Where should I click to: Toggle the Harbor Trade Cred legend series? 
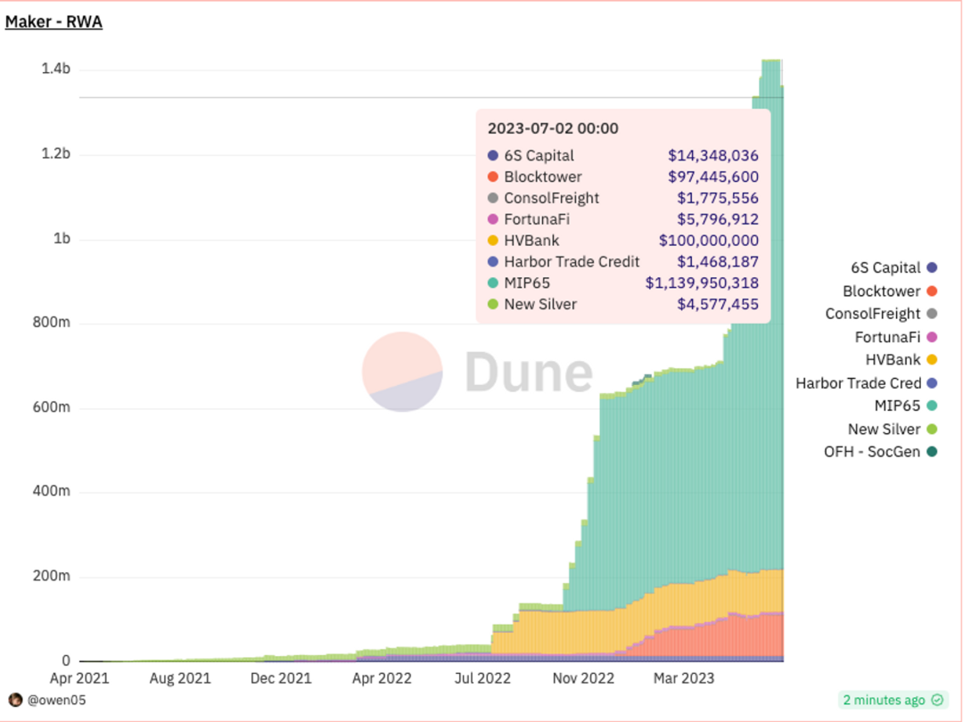[x=867, y=383]
